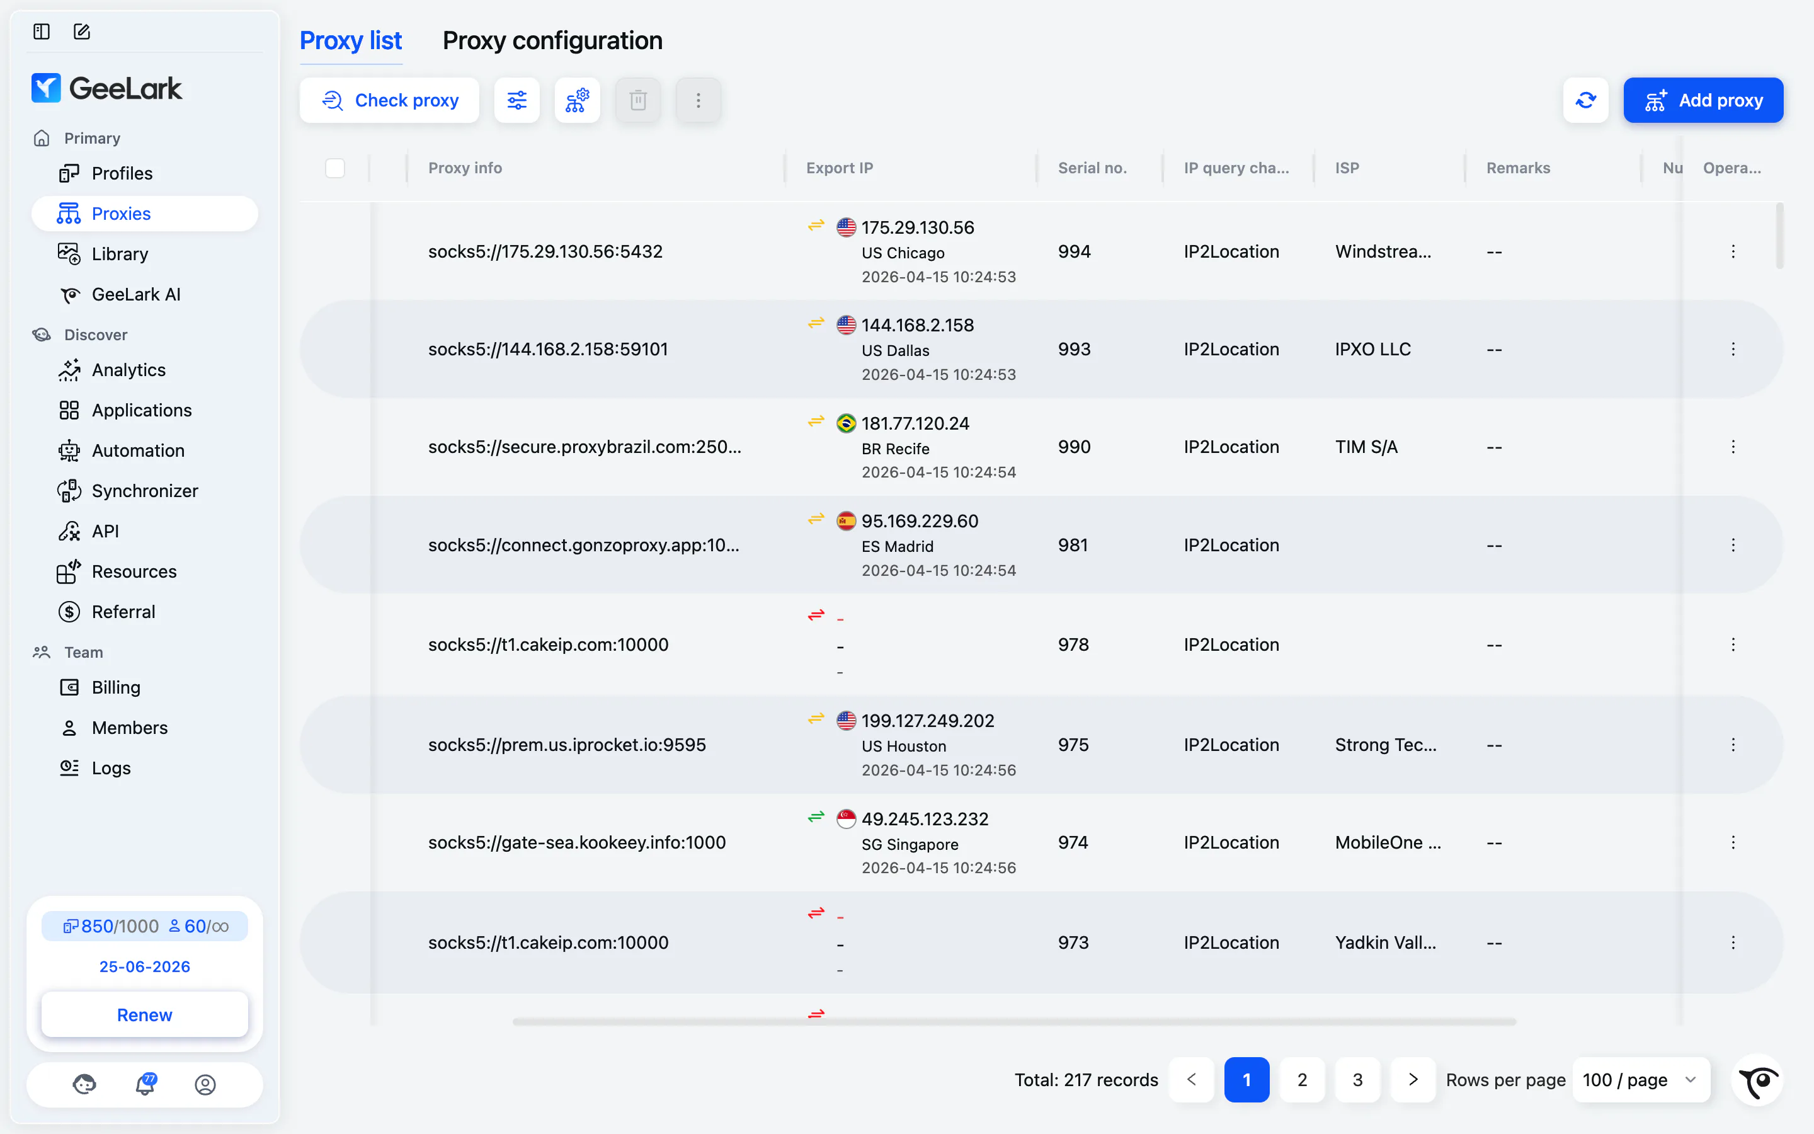Viewport: 1814px width, 1134px height.
Task: Open the rows per page dropdown
Action: pos(1641,1080)
